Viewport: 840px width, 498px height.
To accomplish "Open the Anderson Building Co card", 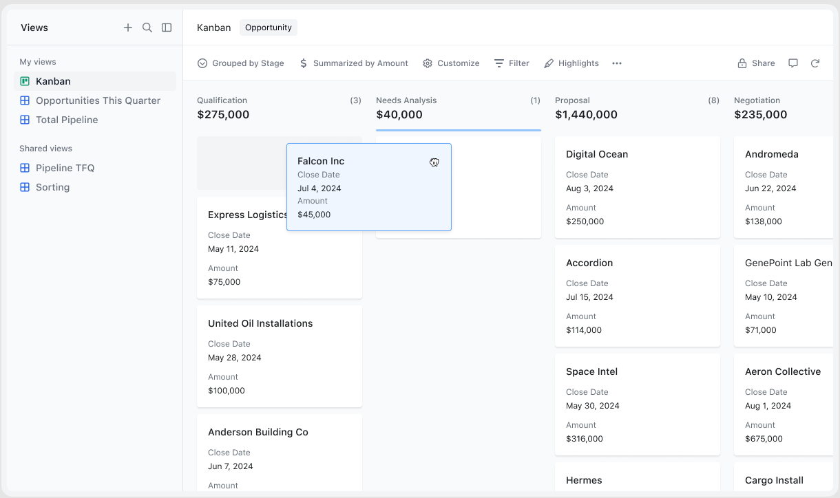I will point(280,453).
